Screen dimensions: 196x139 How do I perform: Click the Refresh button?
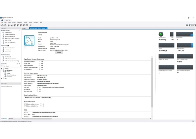coord(59,53)
